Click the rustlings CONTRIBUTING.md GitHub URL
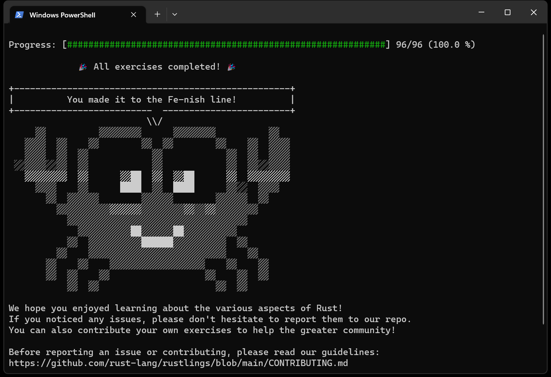The width and height of the screenshot is (551, 377). pyautogui.click(x=178, y=363)
